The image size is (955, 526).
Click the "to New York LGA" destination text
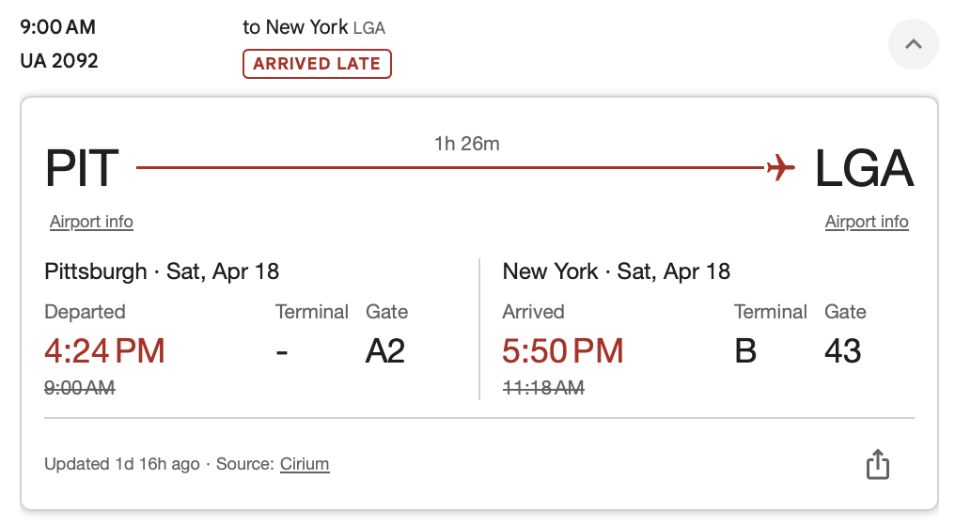pyautogui.click(x=314, y=27)
